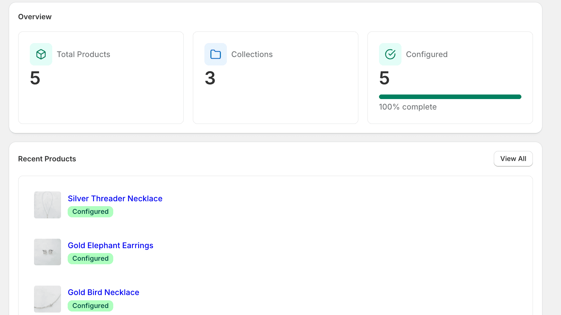The height and width of the screenshot is (315, 561).
Task: Click the Recent Products section heading
Action: [47, 159]
